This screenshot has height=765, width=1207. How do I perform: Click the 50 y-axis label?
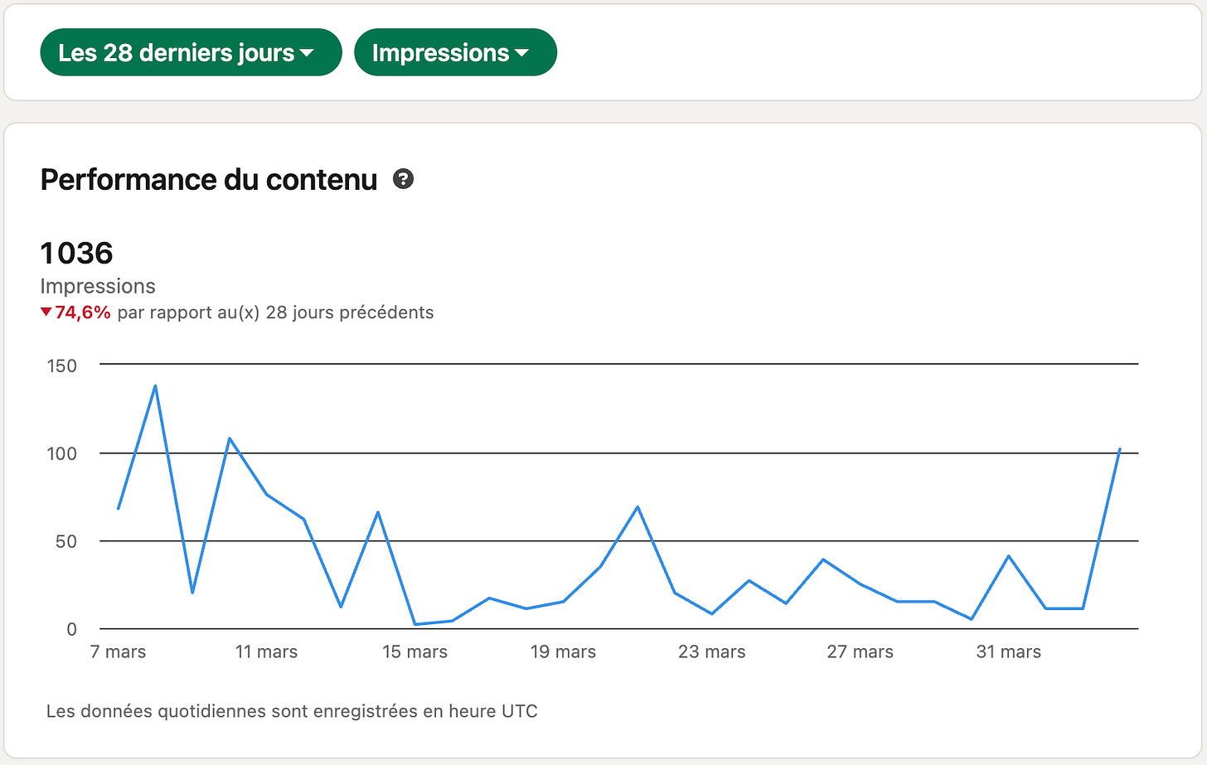tap(66, 541)
